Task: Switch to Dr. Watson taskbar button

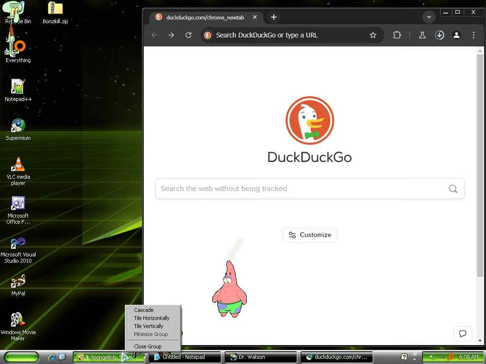Action: [x=261, y=357]
